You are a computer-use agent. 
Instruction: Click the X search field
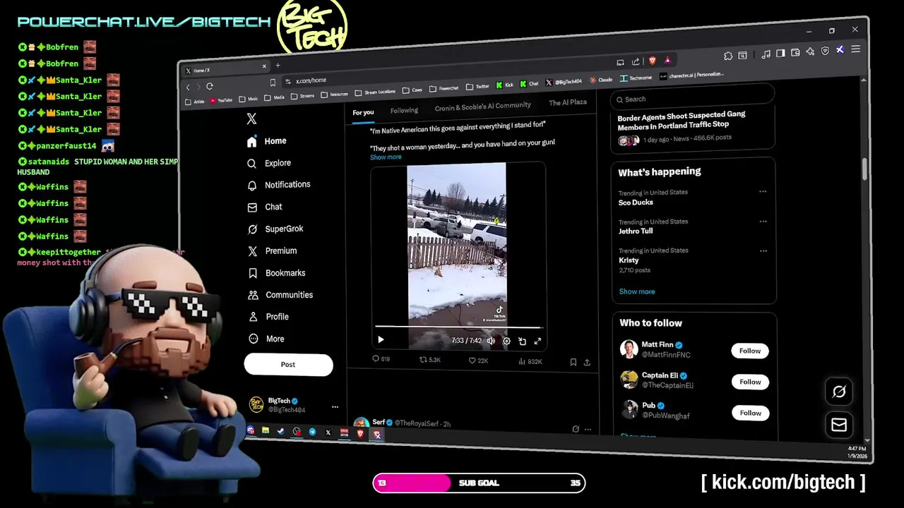[692, 97]
